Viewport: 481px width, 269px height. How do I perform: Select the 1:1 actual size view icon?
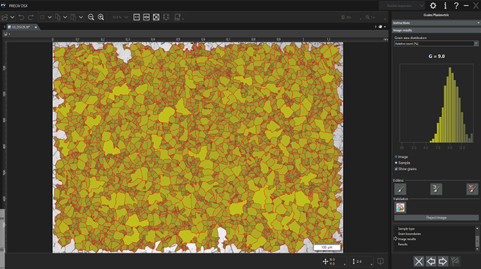(x=137, y=17)
